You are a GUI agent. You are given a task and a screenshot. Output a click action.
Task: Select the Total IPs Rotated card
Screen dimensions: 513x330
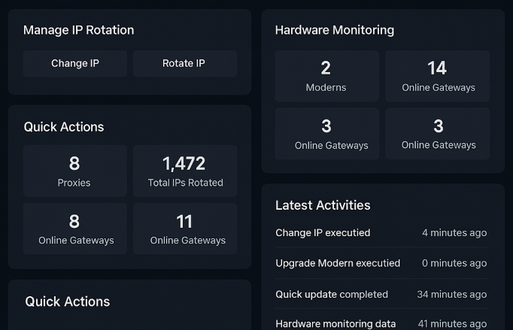(185, 171)
